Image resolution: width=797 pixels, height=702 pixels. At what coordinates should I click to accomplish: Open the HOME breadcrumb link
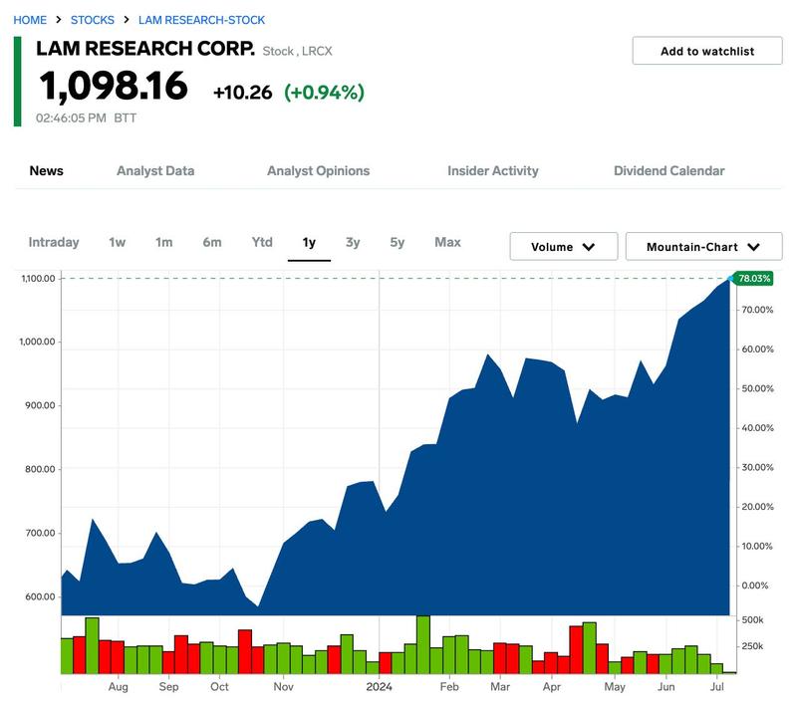click(30, 20)
